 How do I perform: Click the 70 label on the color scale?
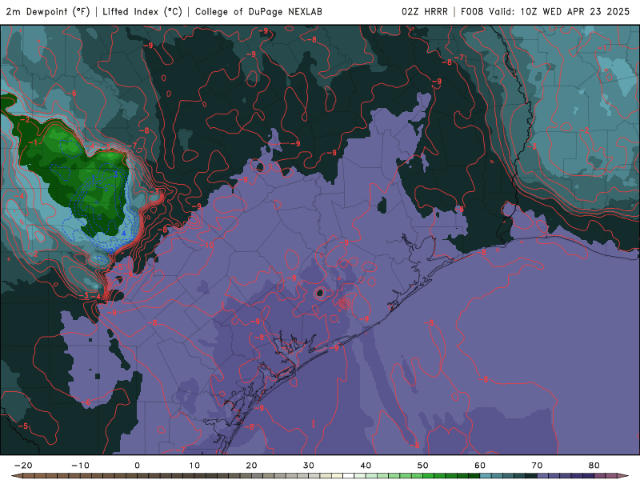[x=537, y=466]
